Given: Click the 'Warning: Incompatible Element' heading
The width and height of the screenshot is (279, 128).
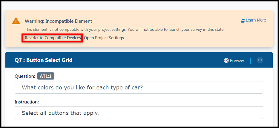Looking at the screenshot, I should click(58, 21).
